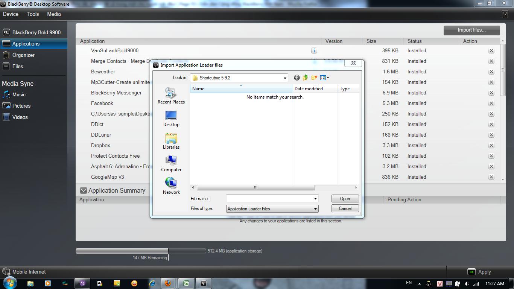The width and height of the screenshot is (514, 289).
Task: Remove the GoogleMap-v3 application
Action: [491, 177]
